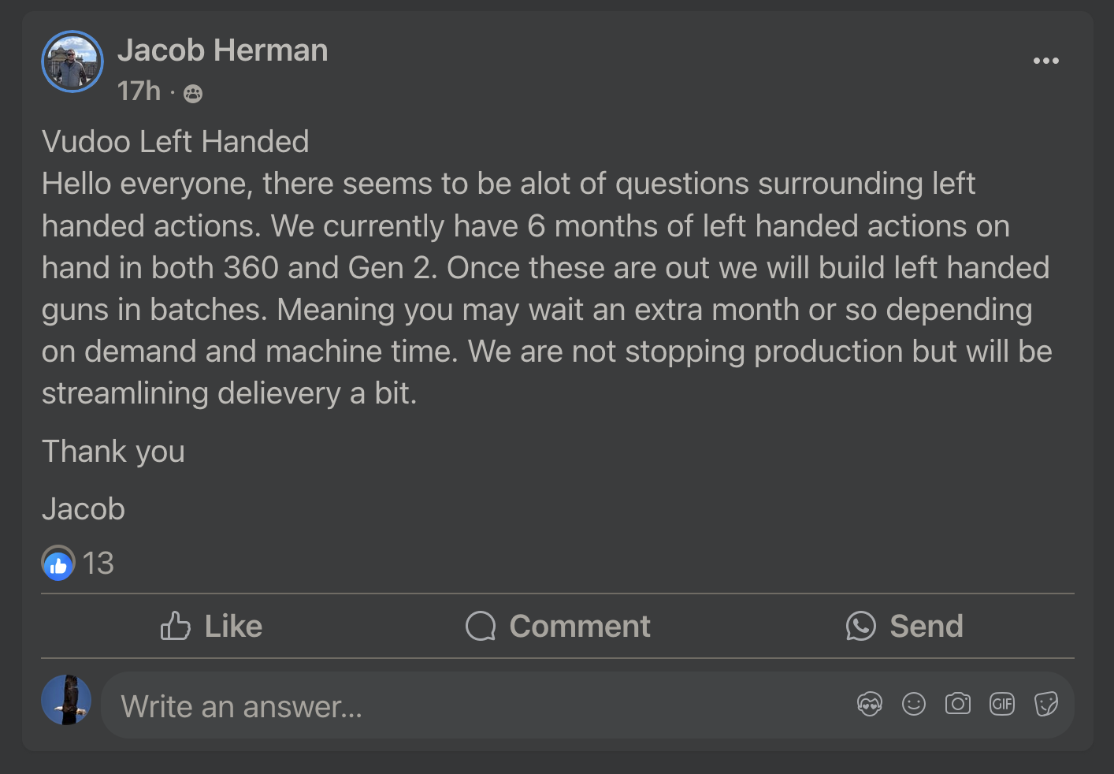Click the thumbs-up outline icon
Viewport: 1114px width, 774px height.
[176, 626]
